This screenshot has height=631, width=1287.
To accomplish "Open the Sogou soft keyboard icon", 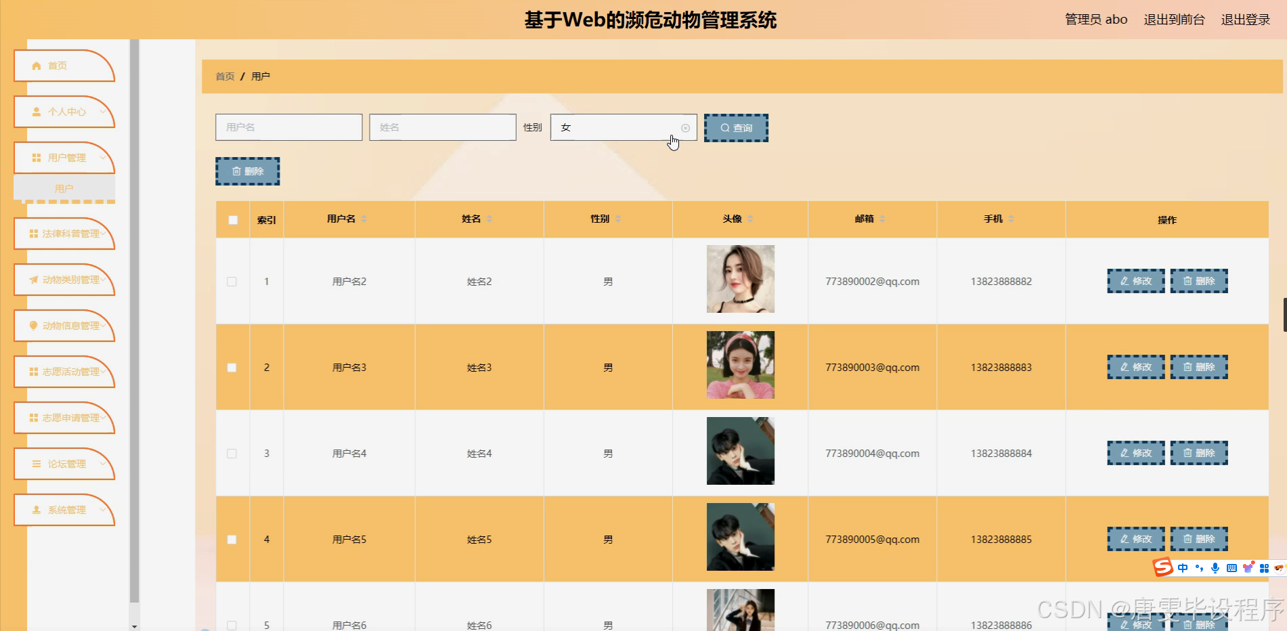I will pyautogui.click(x=1231, y=568).
